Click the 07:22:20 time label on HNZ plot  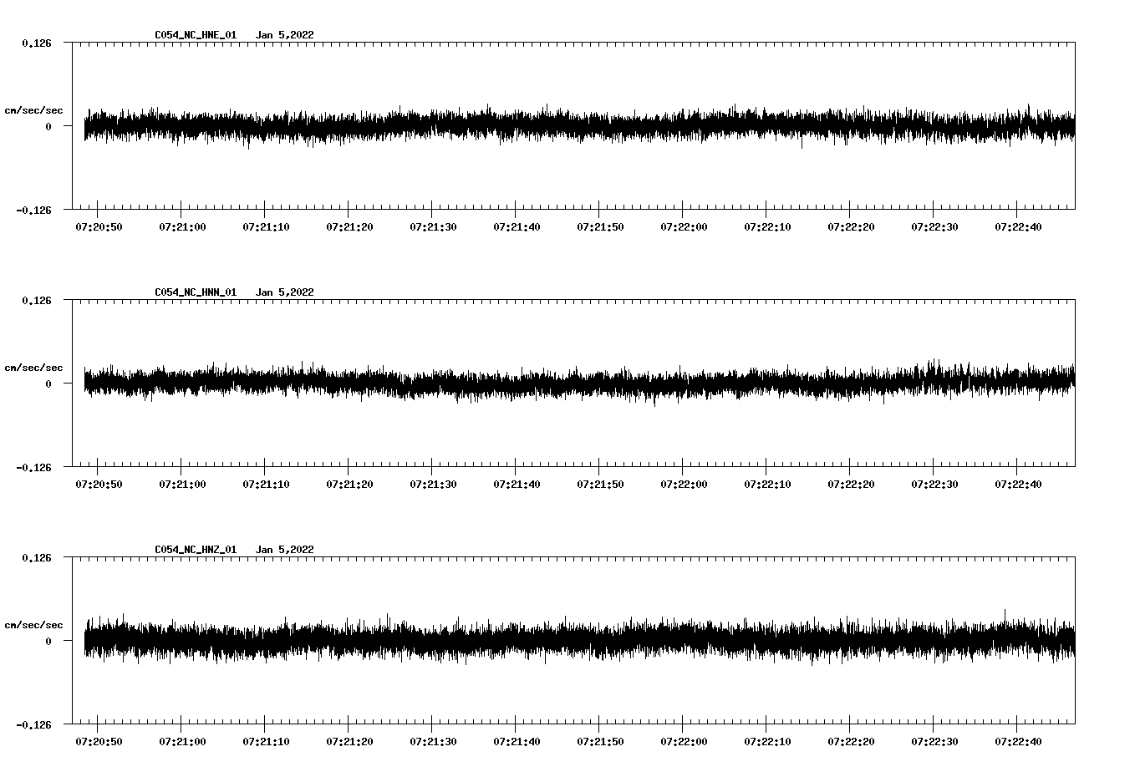click(x=851, y=741)
